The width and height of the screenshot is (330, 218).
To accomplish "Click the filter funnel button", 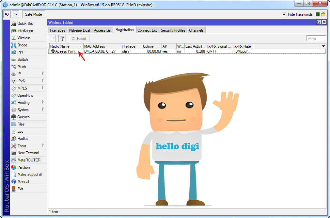I will point(62,39).
